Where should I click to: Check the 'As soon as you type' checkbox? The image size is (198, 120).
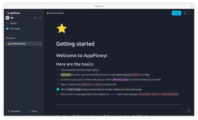coord(58,79)
